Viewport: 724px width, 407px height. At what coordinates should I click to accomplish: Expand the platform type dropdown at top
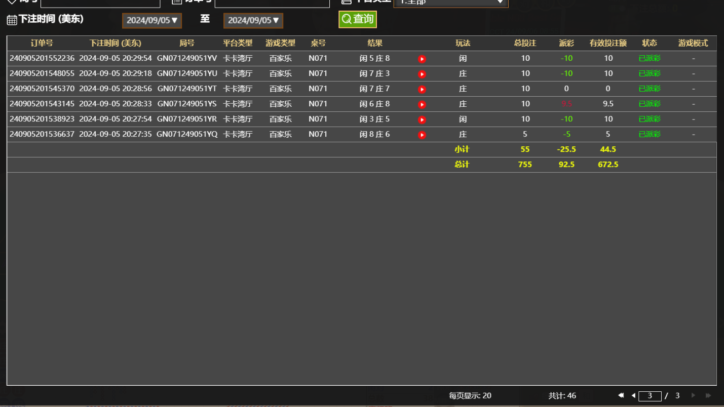[x=450, y=3]
